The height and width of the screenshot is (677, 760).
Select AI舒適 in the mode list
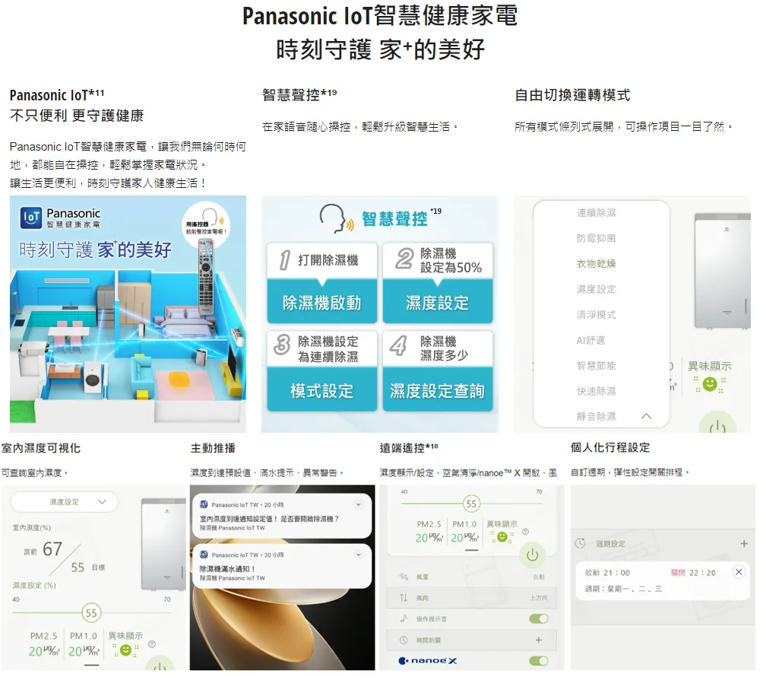(591, 340)
